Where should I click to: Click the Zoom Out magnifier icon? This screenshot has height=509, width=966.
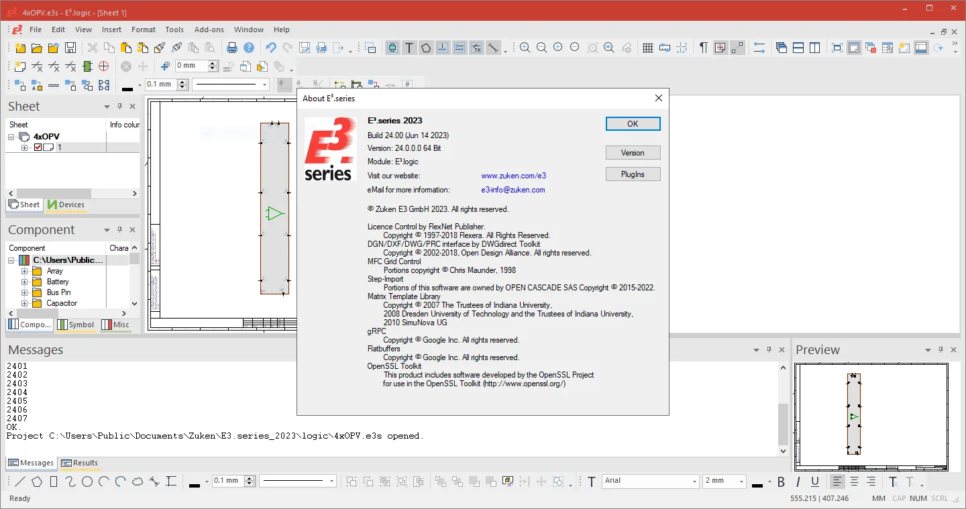(541, 48)
